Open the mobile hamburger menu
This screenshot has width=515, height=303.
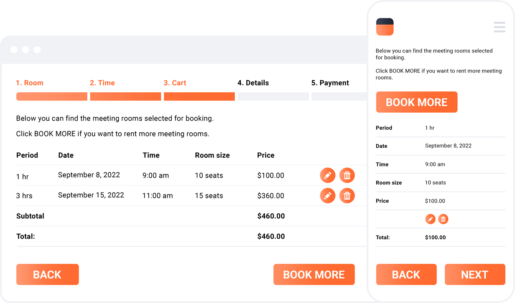tap(500, 27)
